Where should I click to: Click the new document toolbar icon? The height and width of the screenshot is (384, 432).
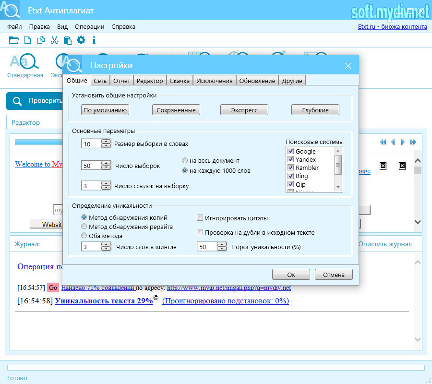pos(28,40)
